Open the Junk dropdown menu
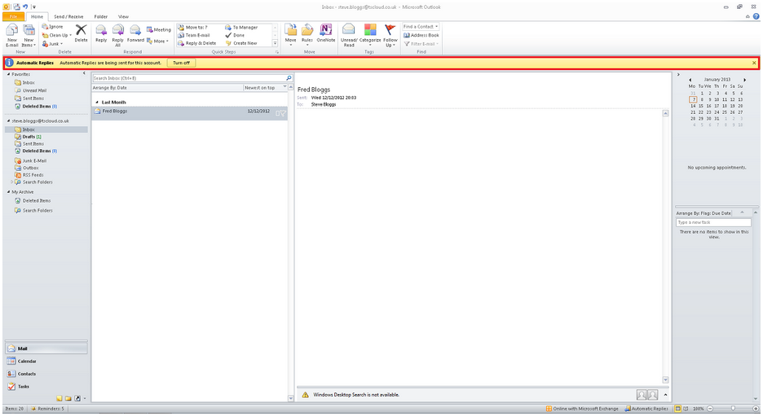The height and width of the screenshot is (416, 763). click(52, 44)
